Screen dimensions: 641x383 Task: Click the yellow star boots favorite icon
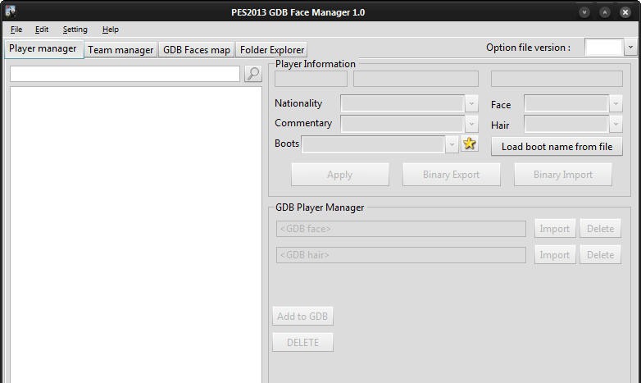tap(470, 144)
